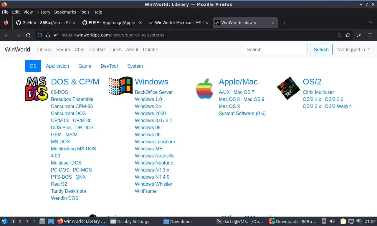Viewport: 377px width, 226px height.
Task: Select the DevTool category tab
Action: point(109,66)
